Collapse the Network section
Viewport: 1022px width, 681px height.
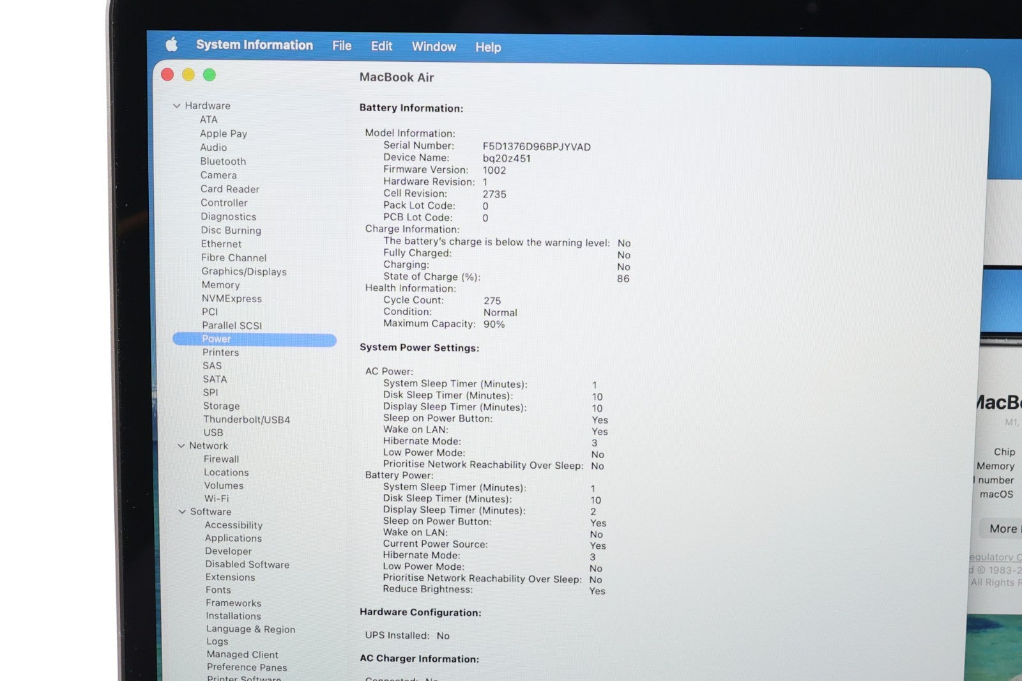(181, 446)
